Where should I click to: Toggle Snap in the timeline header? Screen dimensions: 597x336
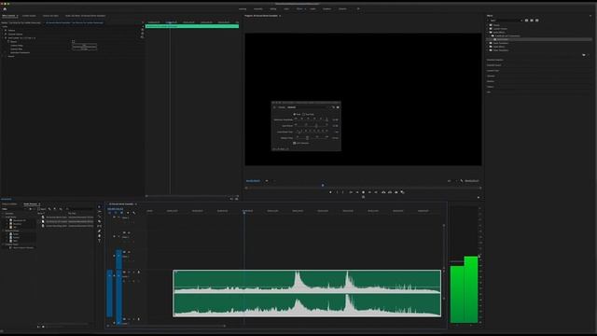(x=116, y=213)
